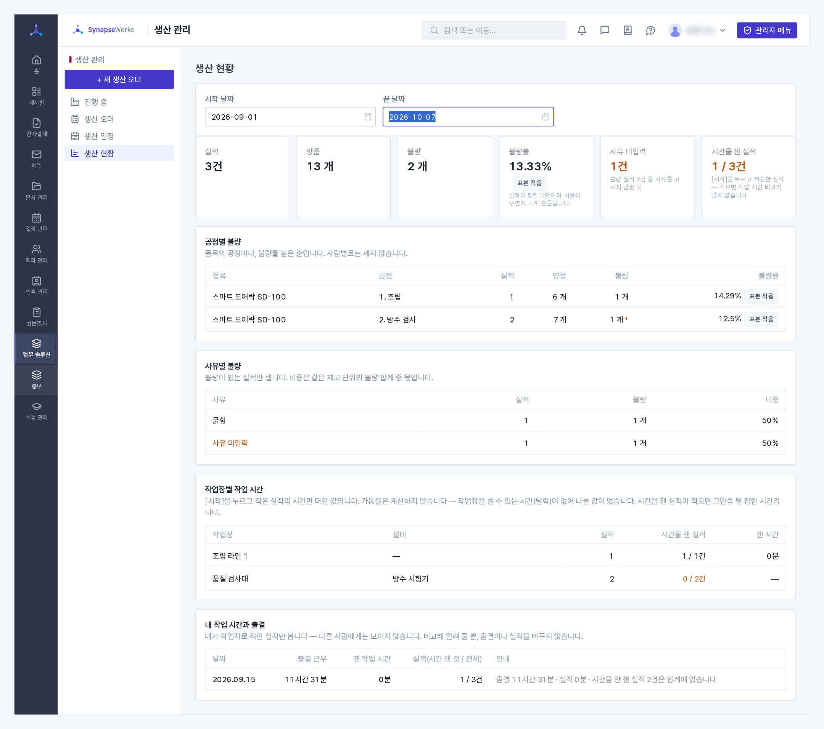Click the 끝 날짜 date input

click(468, 117)
